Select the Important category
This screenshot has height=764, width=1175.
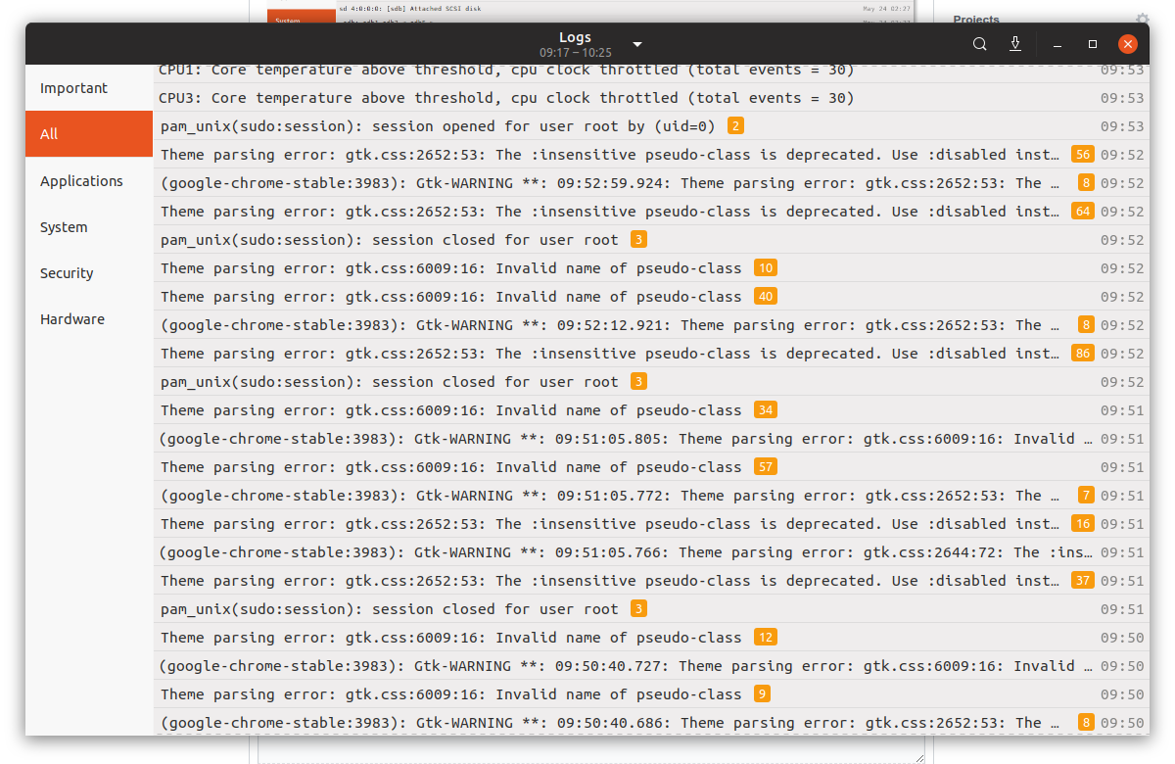90,88
